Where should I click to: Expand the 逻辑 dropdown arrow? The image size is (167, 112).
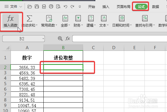[95, 25]
